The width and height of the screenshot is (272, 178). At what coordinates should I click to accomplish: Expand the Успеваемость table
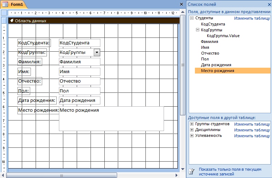(x=192, y=135)
